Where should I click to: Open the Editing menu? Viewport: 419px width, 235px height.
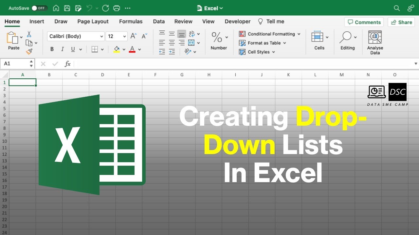pos(348,41)
